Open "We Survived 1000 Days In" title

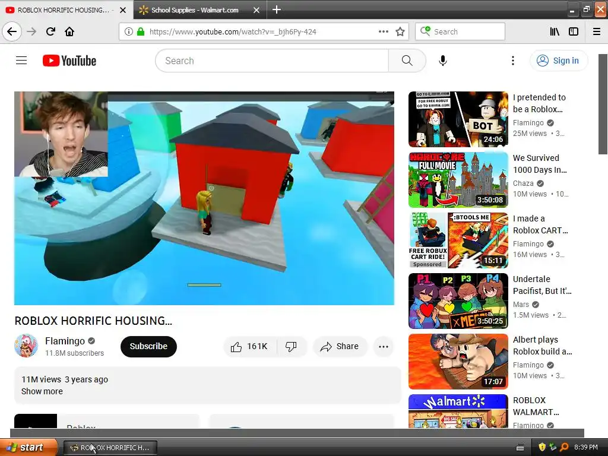click(x=540, y=164)
